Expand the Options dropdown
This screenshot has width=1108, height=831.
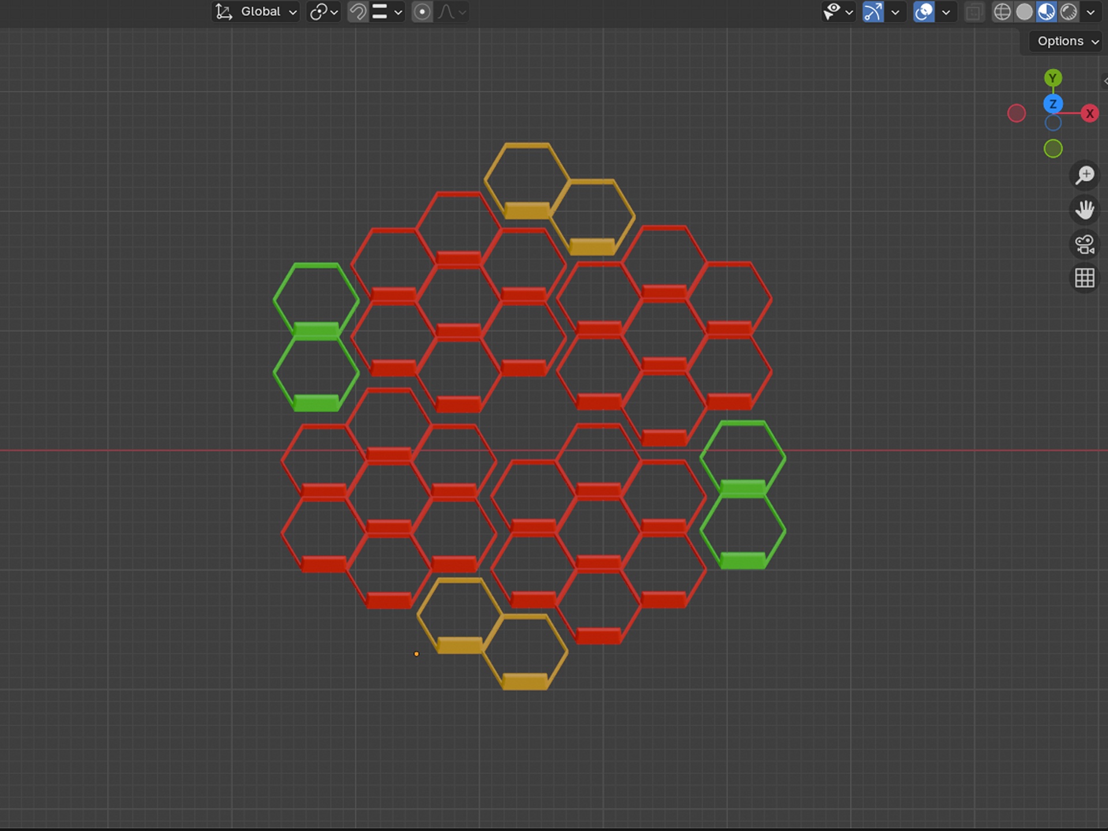(x=1065, y=41)
